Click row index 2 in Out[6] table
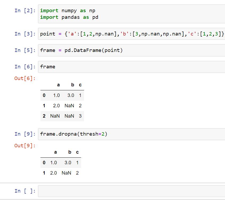The height and width of the screenshot is (200, 225). point(44,116)
